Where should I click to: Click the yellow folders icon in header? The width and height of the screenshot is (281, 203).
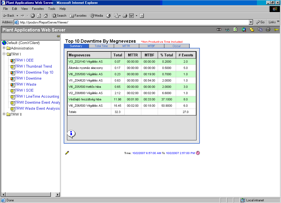(252, 30)
